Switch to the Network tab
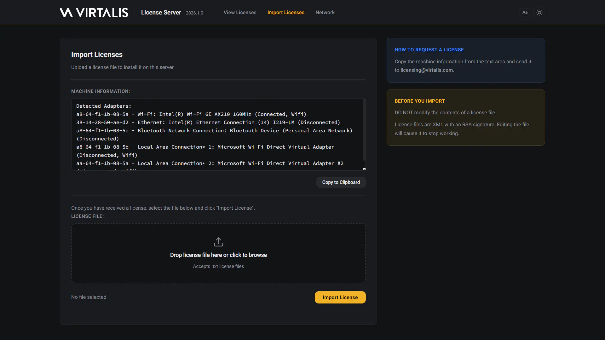The image size is (605, 340). point(325,13)
